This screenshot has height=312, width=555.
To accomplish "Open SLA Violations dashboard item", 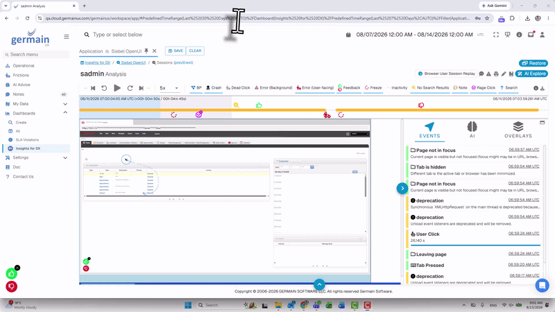I will [27, 140].
